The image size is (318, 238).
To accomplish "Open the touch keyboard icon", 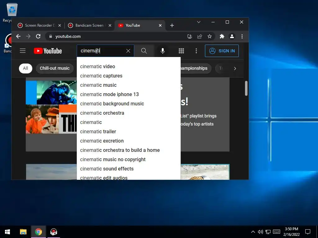I will [276, 232].
